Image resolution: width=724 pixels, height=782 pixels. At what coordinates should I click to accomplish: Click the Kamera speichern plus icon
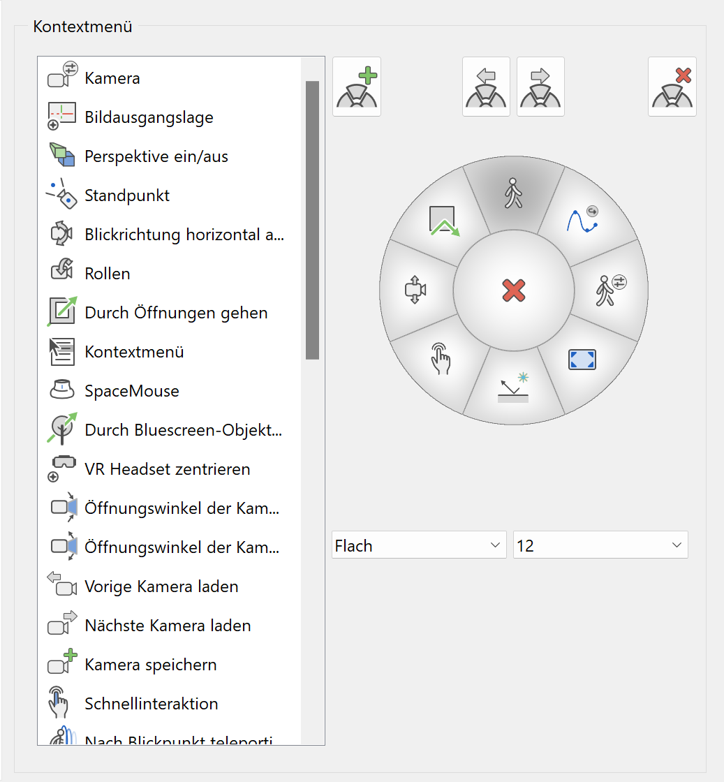tap(62, 661)
